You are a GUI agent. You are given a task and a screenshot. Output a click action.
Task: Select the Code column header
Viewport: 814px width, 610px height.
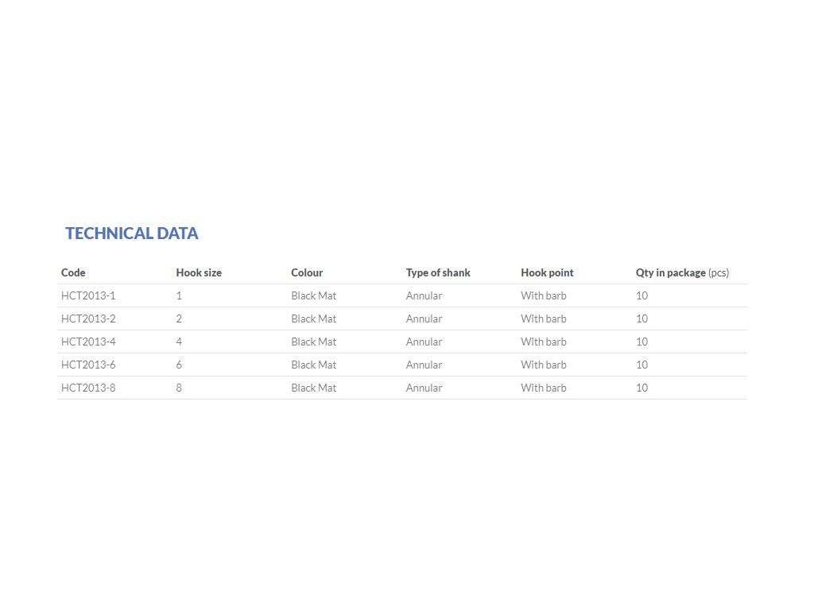click(73, 273)
